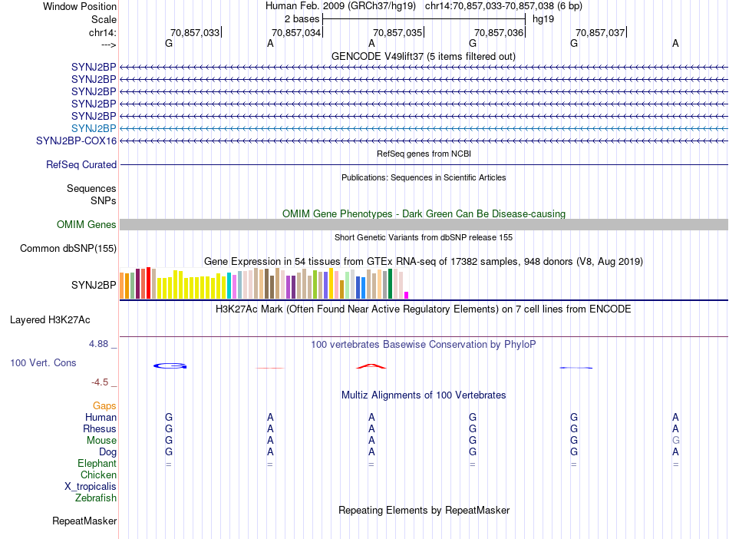Screen dimensions: 729x539
Task: Click position text 'chr14:70,857,033-70,857,038 (6 bp)'
Action: [503, 6]
